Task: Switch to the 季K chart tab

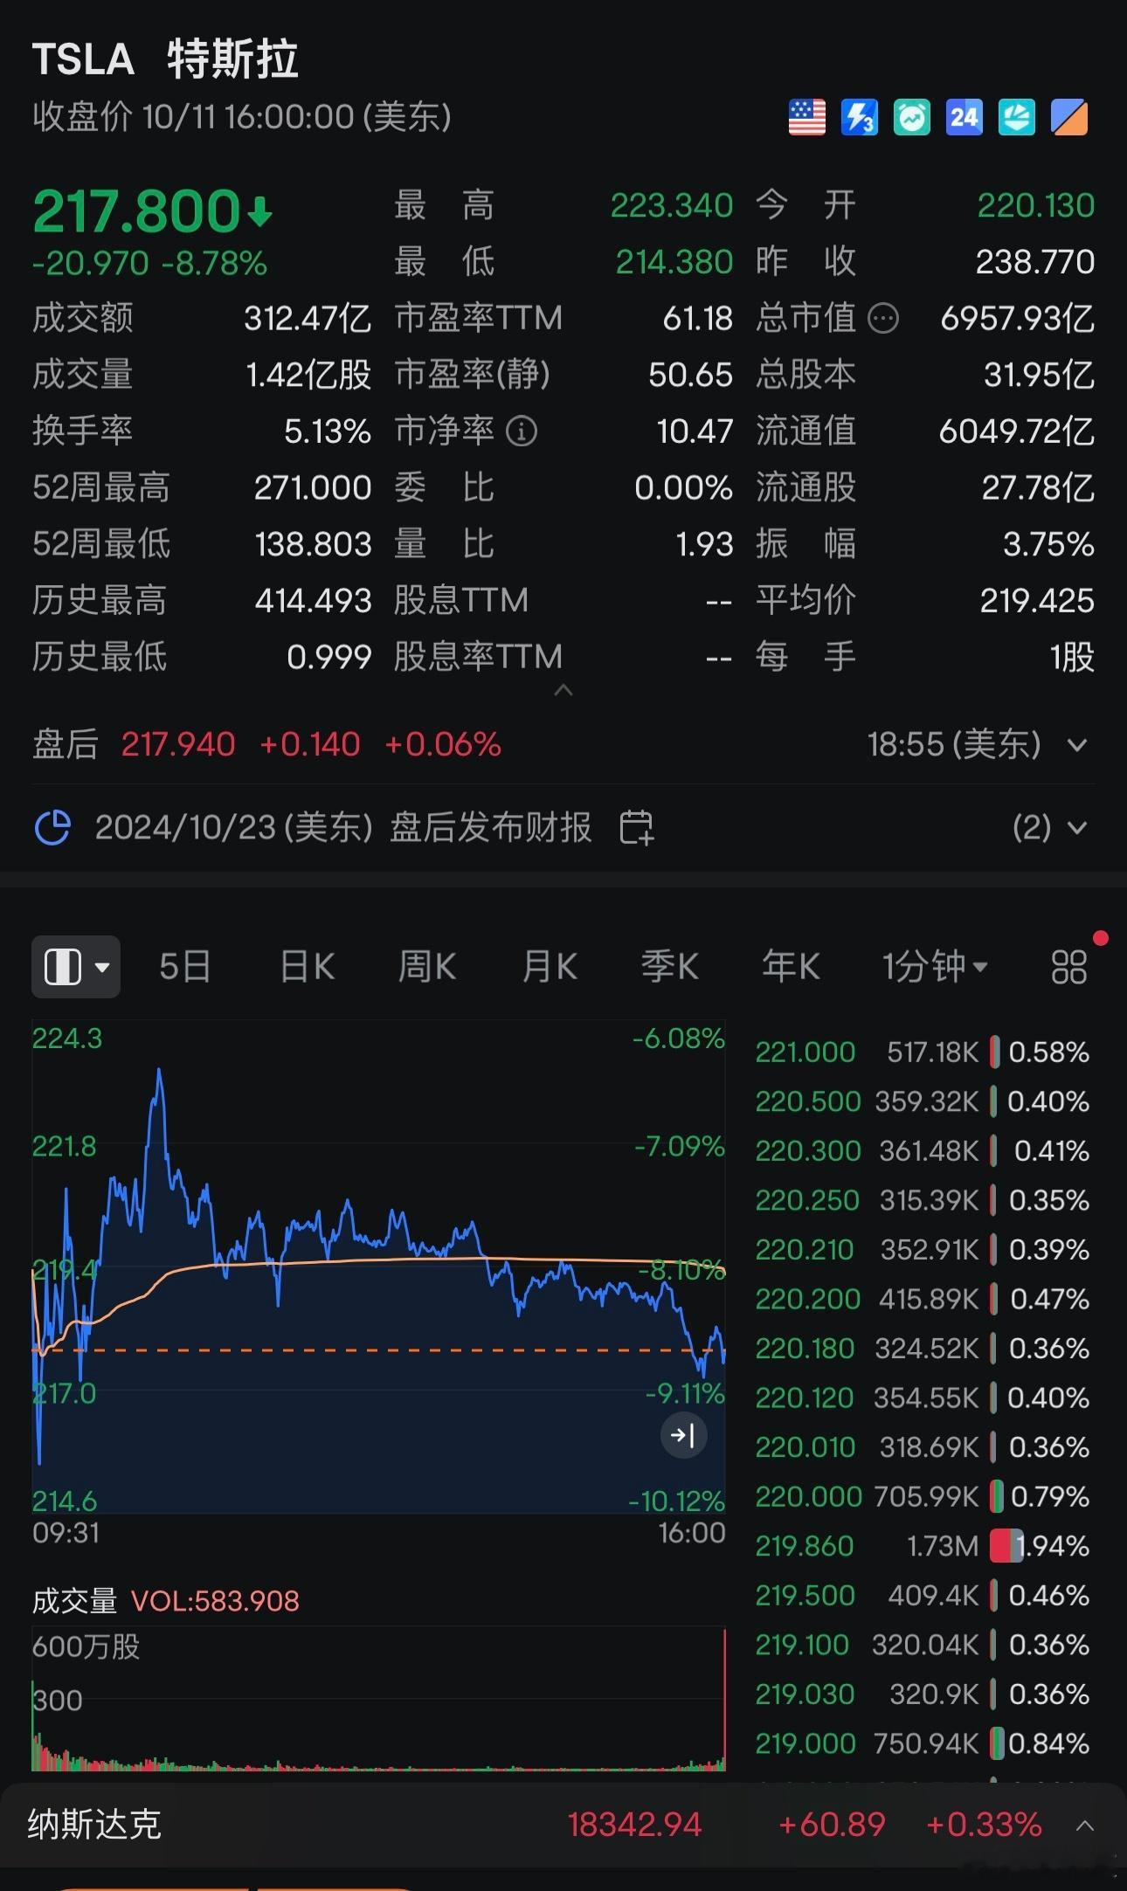Action: 669,967
